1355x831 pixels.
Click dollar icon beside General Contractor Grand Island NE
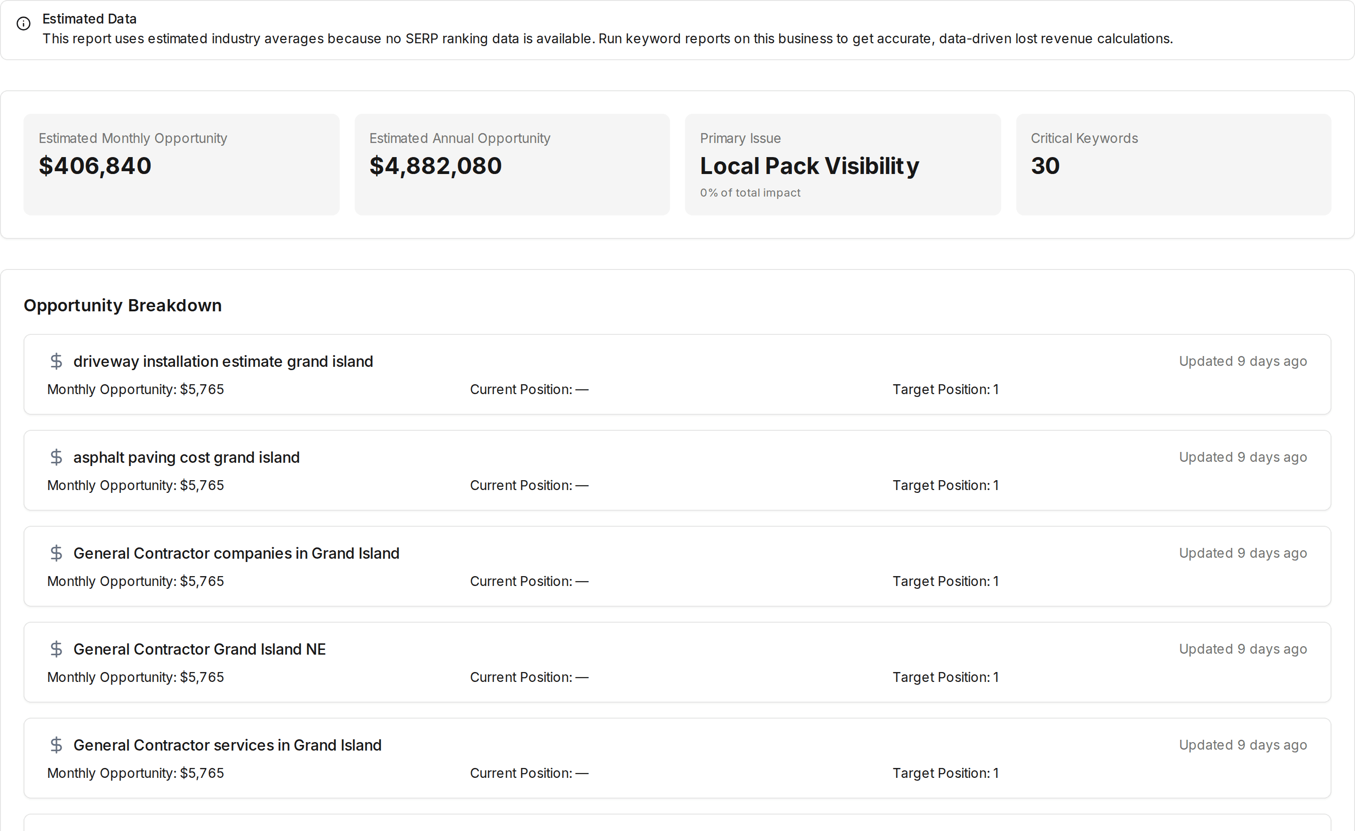(x=56, y=649)
